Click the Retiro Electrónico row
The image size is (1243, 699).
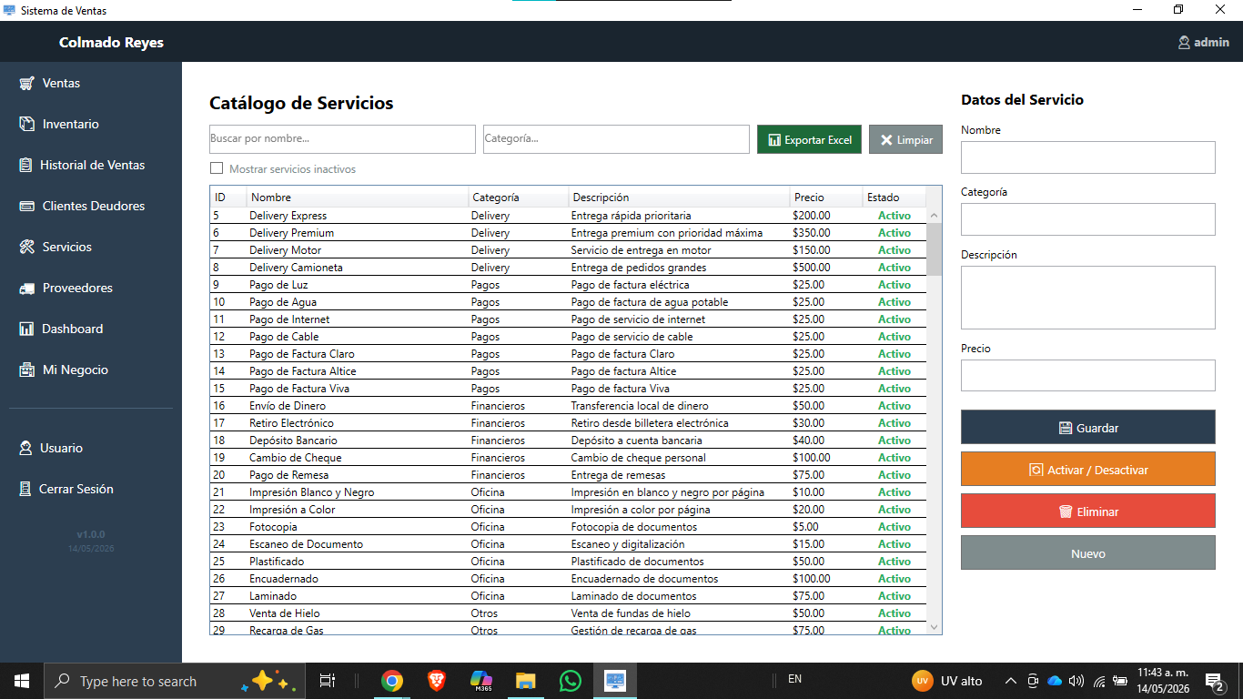[x=568, y=423]
